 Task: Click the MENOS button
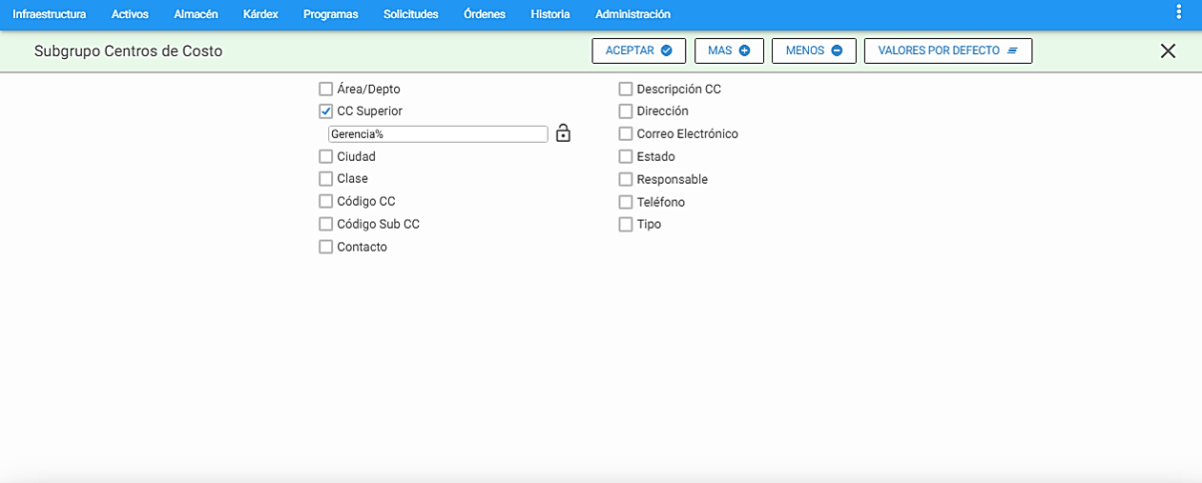coord(814,50)
